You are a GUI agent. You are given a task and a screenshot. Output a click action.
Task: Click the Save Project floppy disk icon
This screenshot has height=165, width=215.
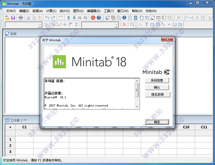click(13, 18)
